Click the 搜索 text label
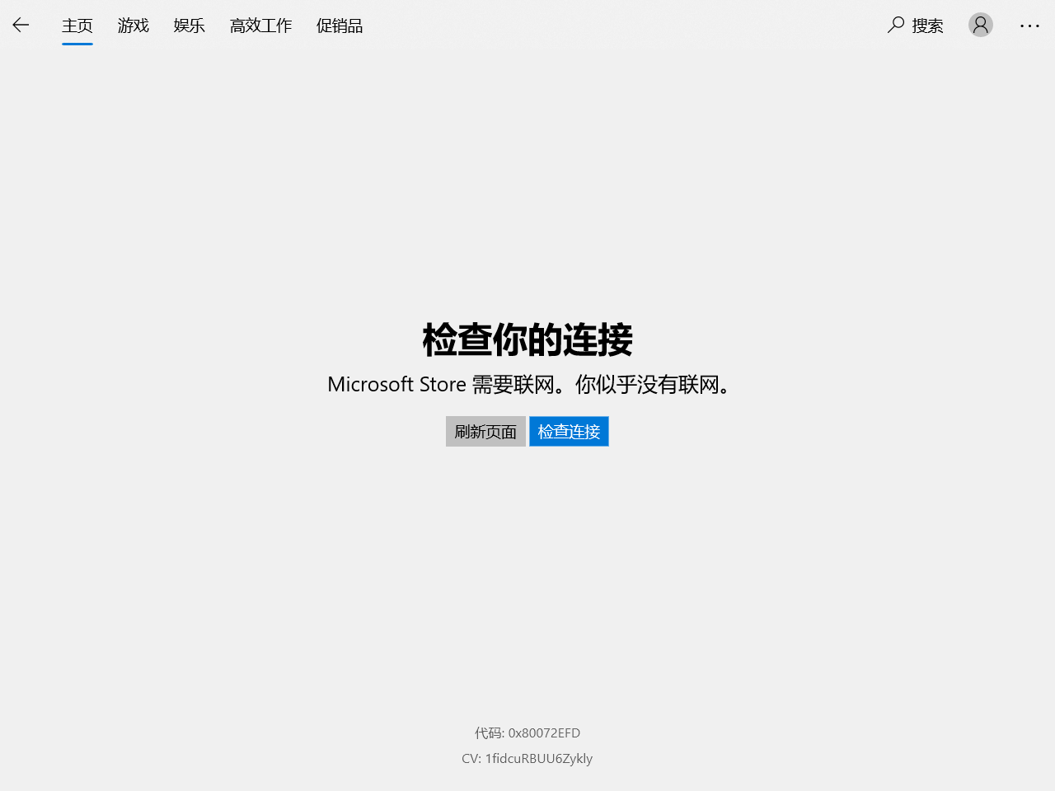 (927, 26)
